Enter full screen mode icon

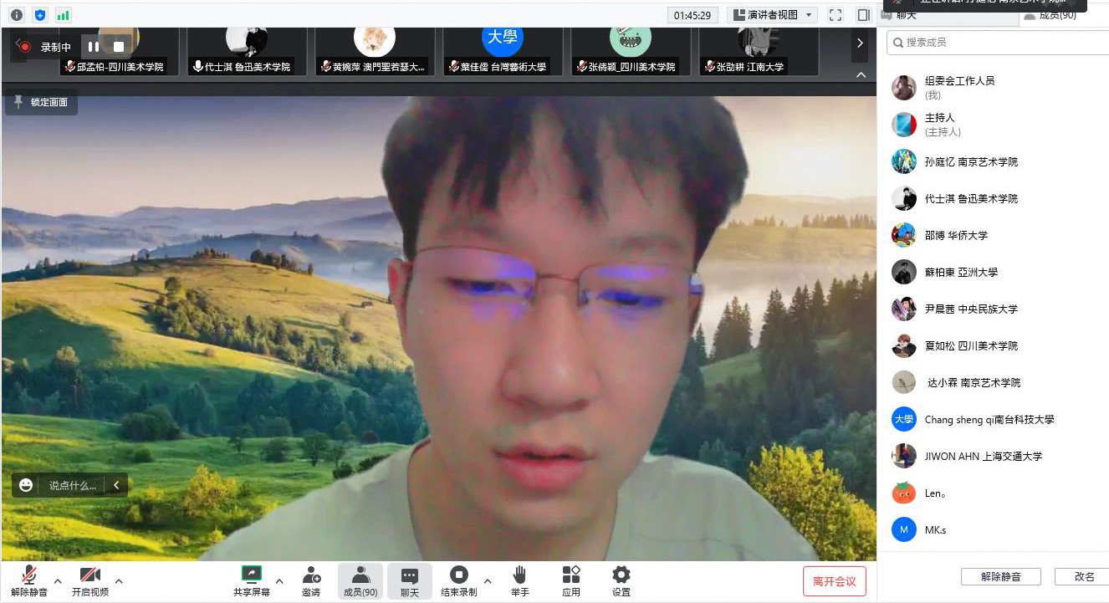[836, 15]
